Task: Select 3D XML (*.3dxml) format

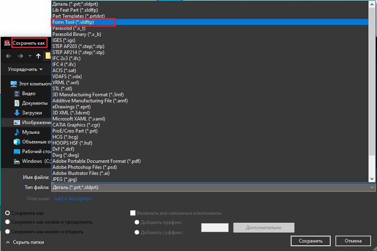Action: point(210,113)
